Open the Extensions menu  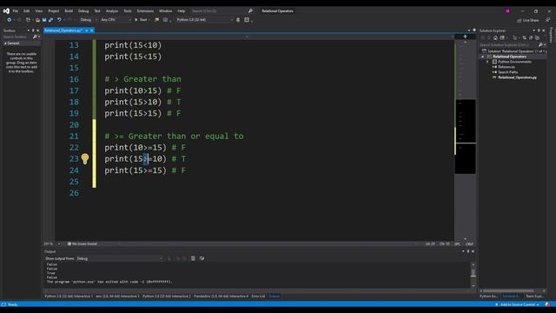tap(145, 11)
